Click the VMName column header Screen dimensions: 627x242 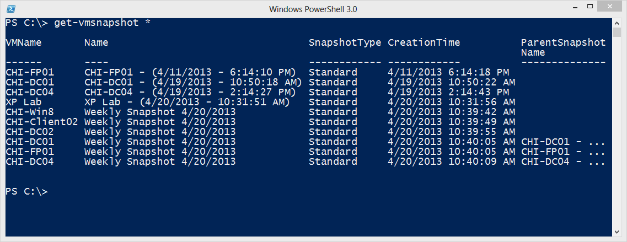coord(24,42)
